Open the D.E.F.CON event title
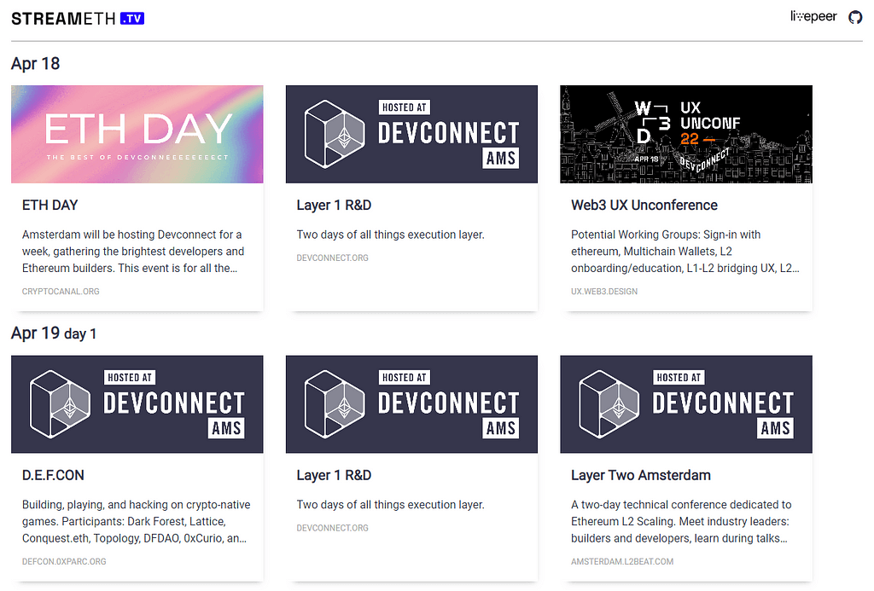This screenshot has width=874, height=591. click(53, 476)
